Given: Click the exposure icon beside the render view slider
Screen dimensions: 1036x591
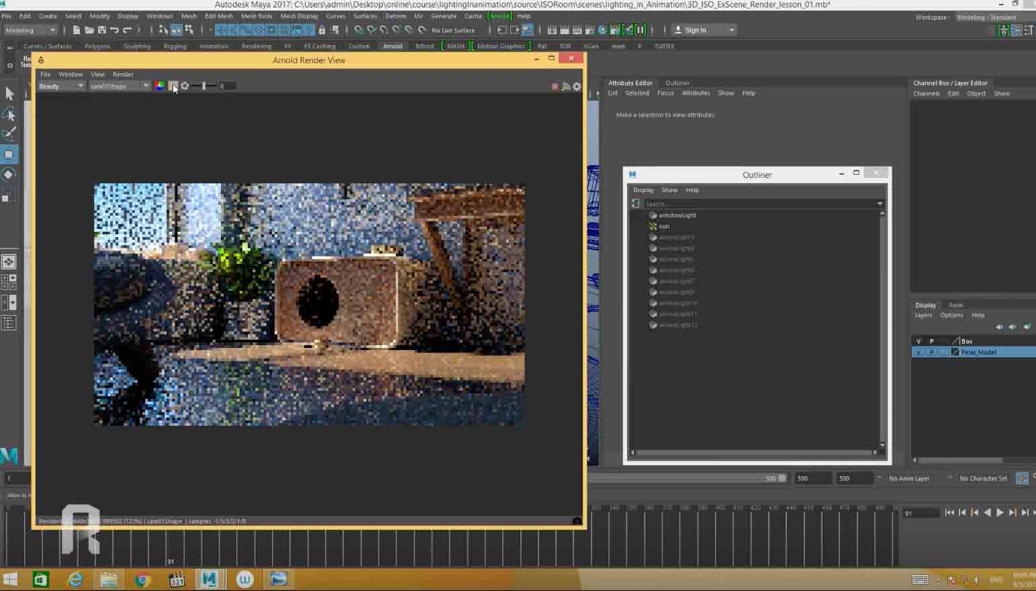Looking at the screenshot, I should [x=185, y=86].
